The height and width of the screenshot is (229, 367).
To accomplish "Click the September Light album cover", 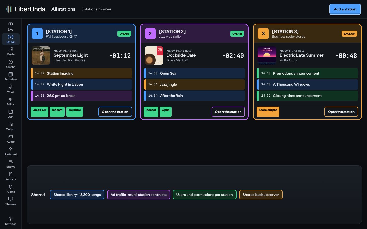I will click(41, 55).
